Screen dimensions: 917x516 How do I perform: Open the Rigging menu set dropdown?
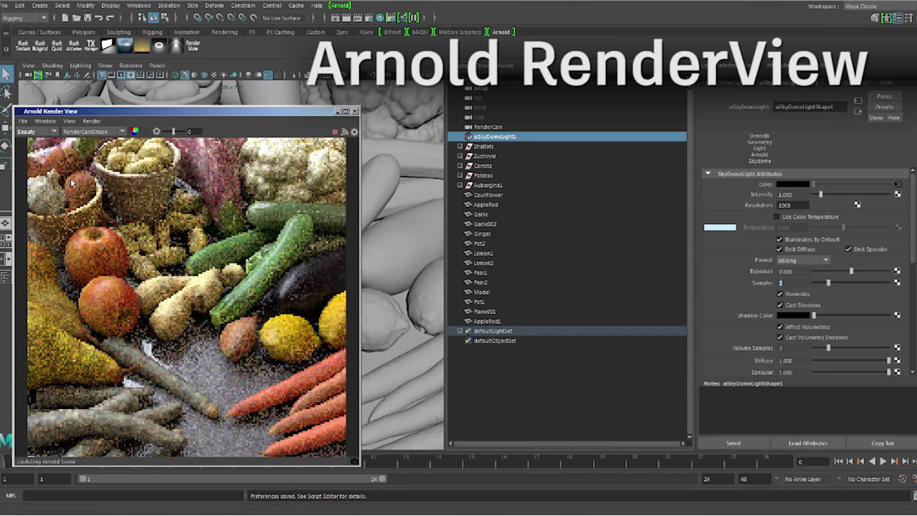point(25,18)
